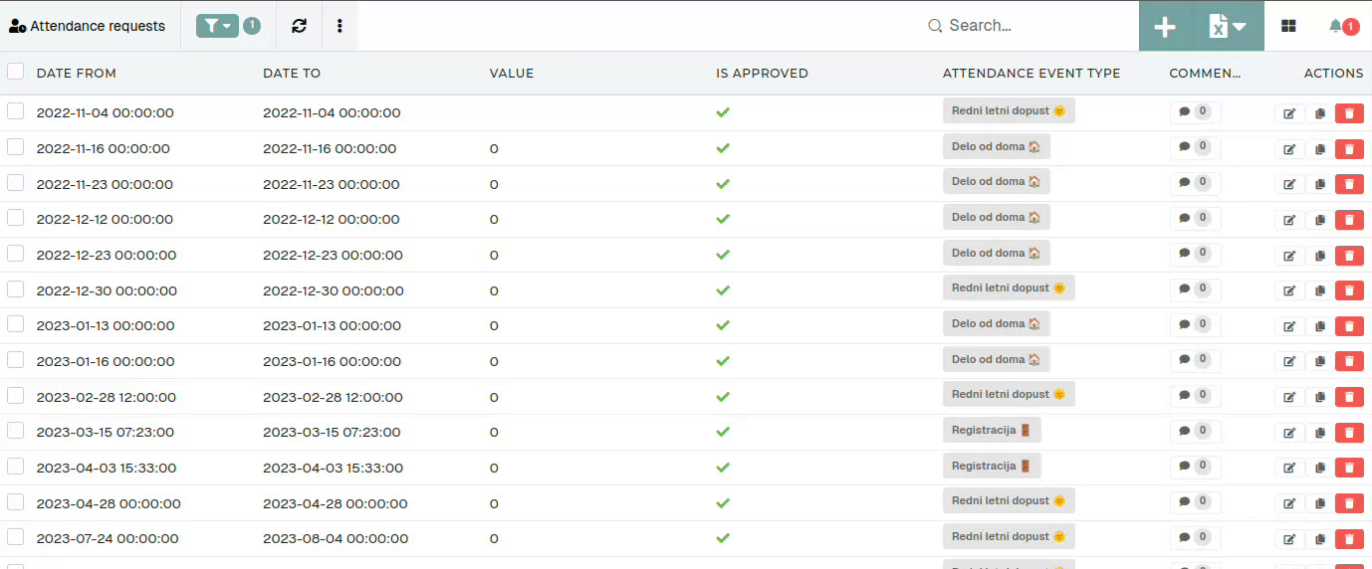1372x569 pixels.
Task: Sort by the Comments column header
Action: tap(1205, 74)
